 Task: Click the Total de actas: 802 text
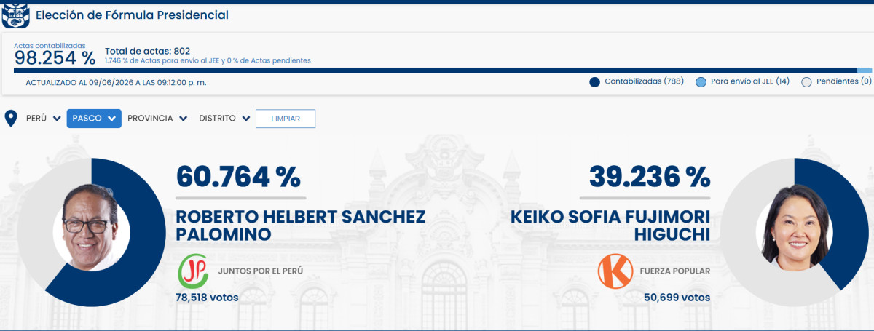click(x=148, y=51)
